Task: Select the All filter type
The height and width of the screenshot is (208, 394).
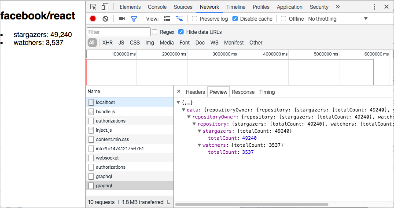Action: [92, 42]
